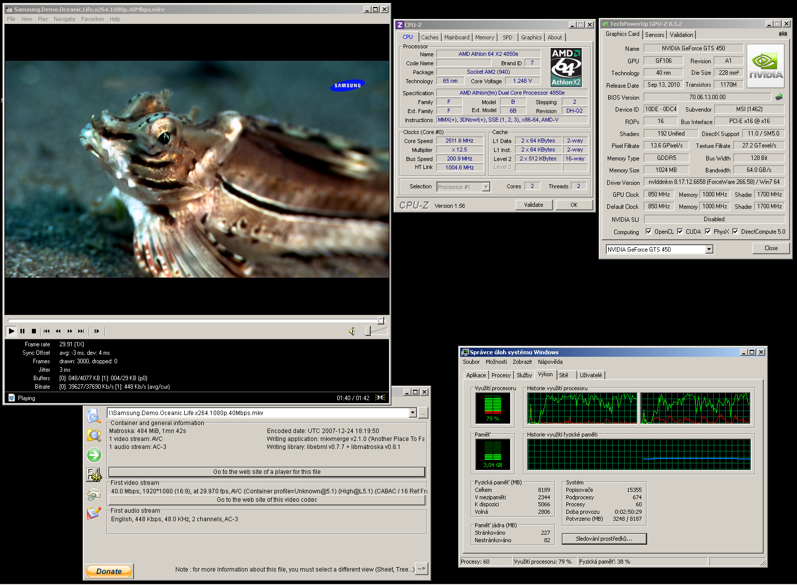Click the GPU-Z Name field 'NVIDIA GeForce GTS 450'
The width and height of the screenshot is (797, 585).
click(x=693, y=48)
